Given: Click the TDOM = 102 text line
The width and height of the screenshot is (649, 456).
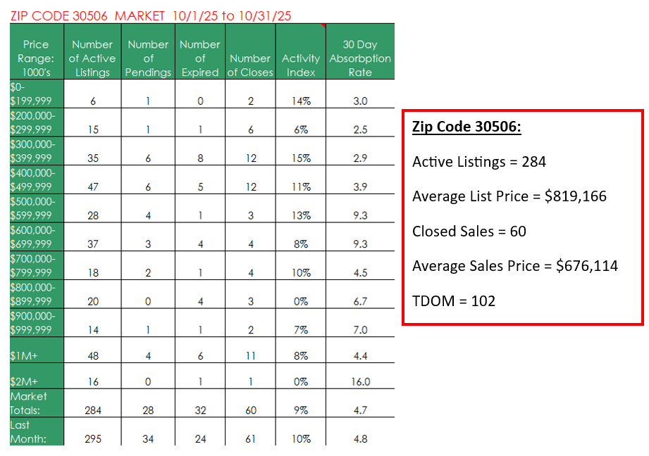Looking at the screenshot, I should pos(454,301).
